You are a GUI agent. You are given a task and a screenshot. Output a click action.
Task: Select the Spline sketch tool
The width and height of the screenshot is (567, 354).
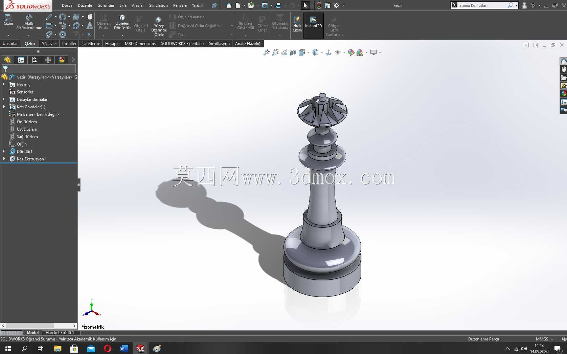[x=76, y=17]
